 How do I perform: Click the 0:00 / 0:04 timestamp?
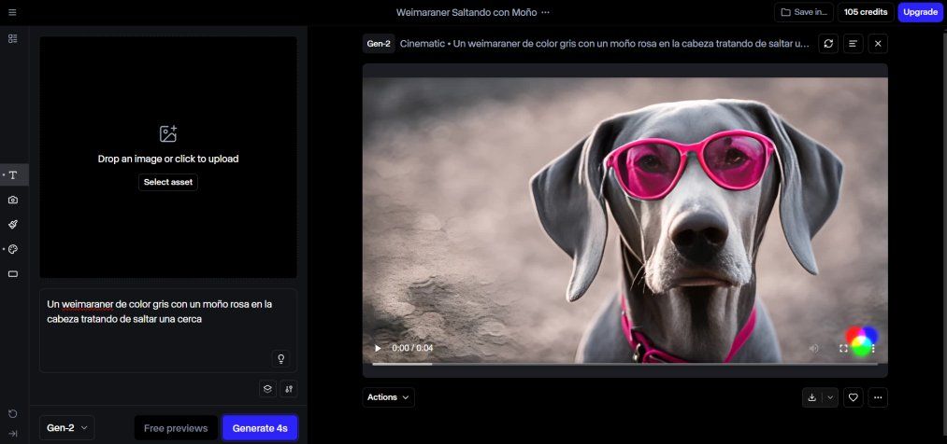[x=412, y=348]
